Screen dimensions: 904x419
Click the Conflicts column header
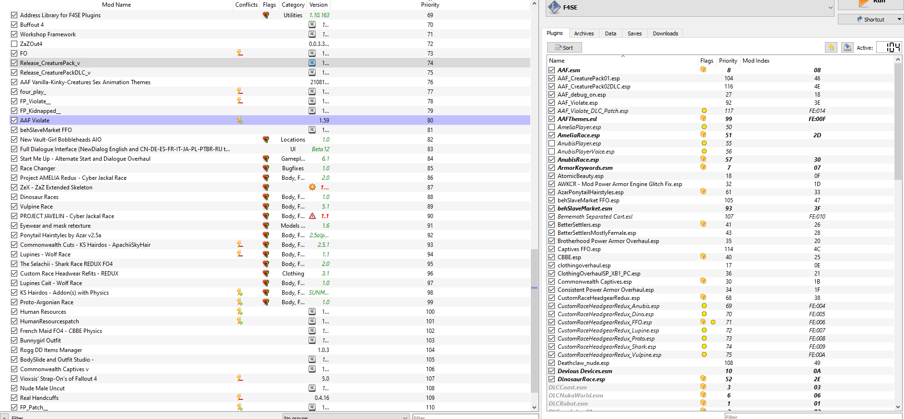tap(247, 5)
